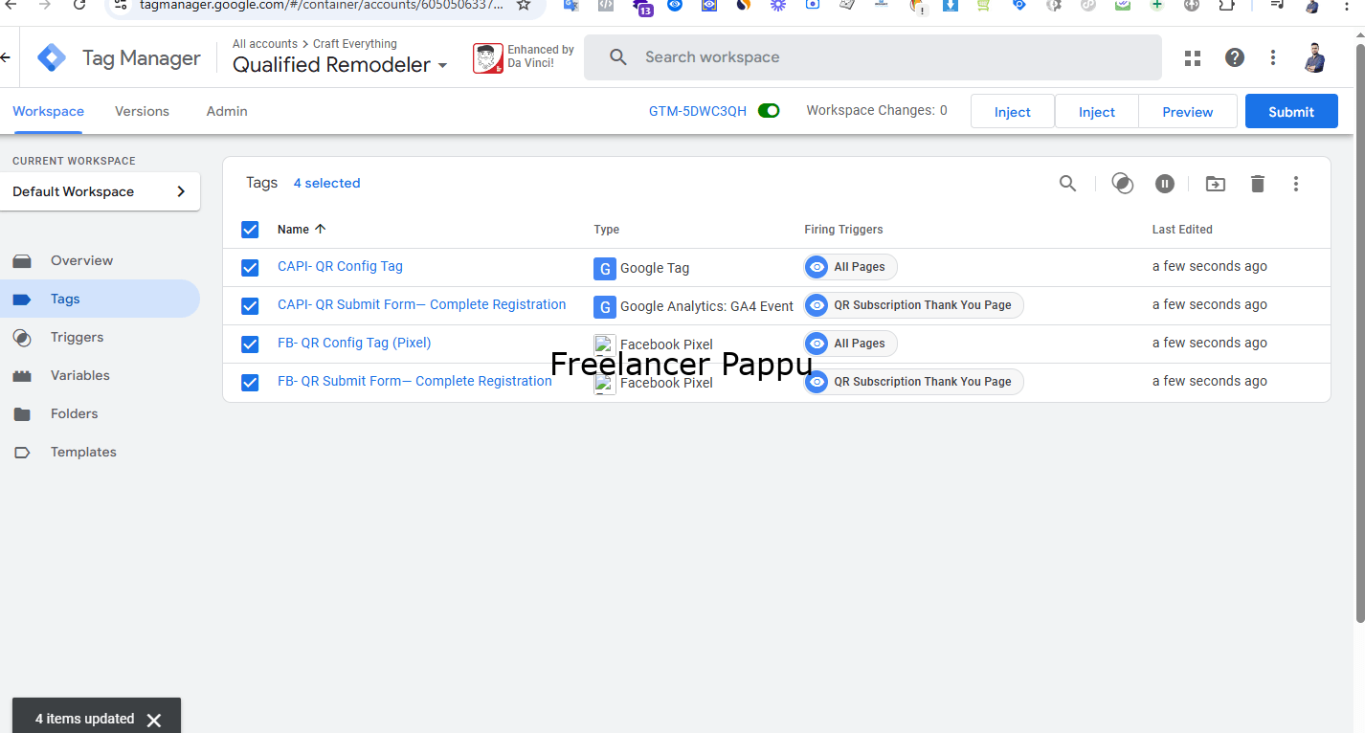Viewport: 1365px width, 733px height.
Task: Open the Qualified Remodeler container dropdown
Action: (341, 65)
